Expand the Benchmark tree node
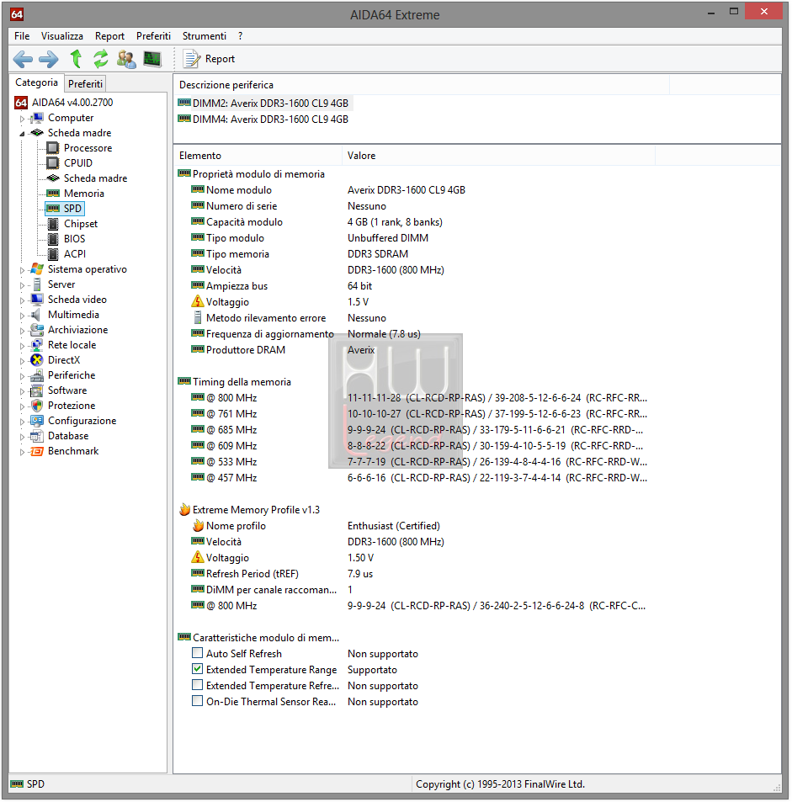 coord(22,452)
